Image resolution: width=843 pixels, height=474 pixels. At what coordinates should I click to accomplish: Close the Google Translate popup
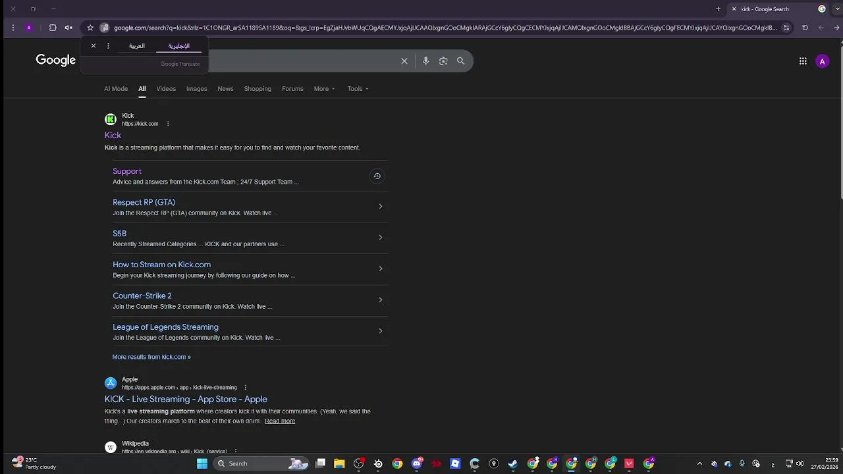[x=94, y=45]
